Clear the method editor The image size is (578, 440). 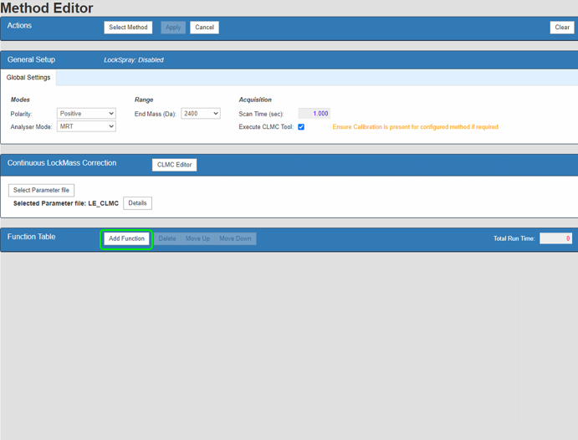[562, 28]
